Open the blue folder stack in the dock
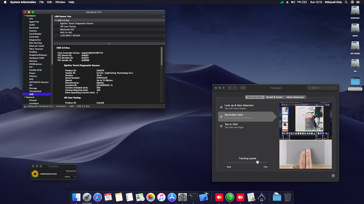Viewport: 364px width, 204px height. click(x=277, y=197)
